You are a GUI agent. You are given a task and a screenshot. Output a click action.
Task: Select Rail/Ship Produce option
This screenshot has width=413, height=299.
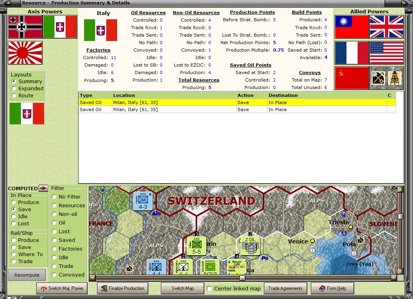(x=25, y=240)
